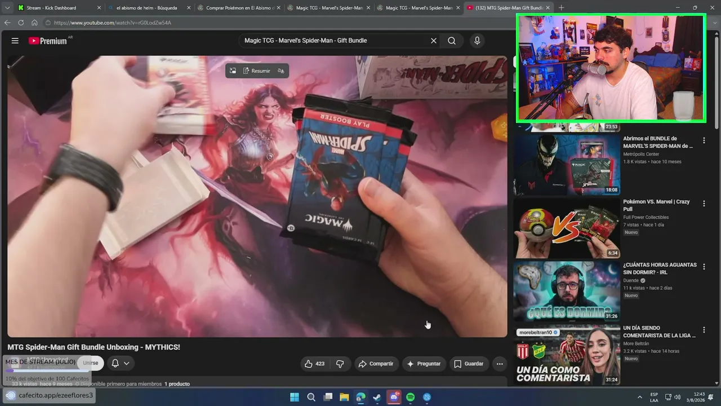
Task: Open options for 'Abrimos el BUNDLE' video
Action: (x=704, y=140)
